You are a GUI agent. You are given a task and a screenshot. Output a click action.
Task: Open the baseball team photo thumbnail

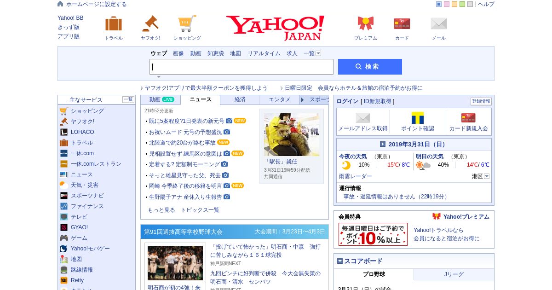coord(175,263)
